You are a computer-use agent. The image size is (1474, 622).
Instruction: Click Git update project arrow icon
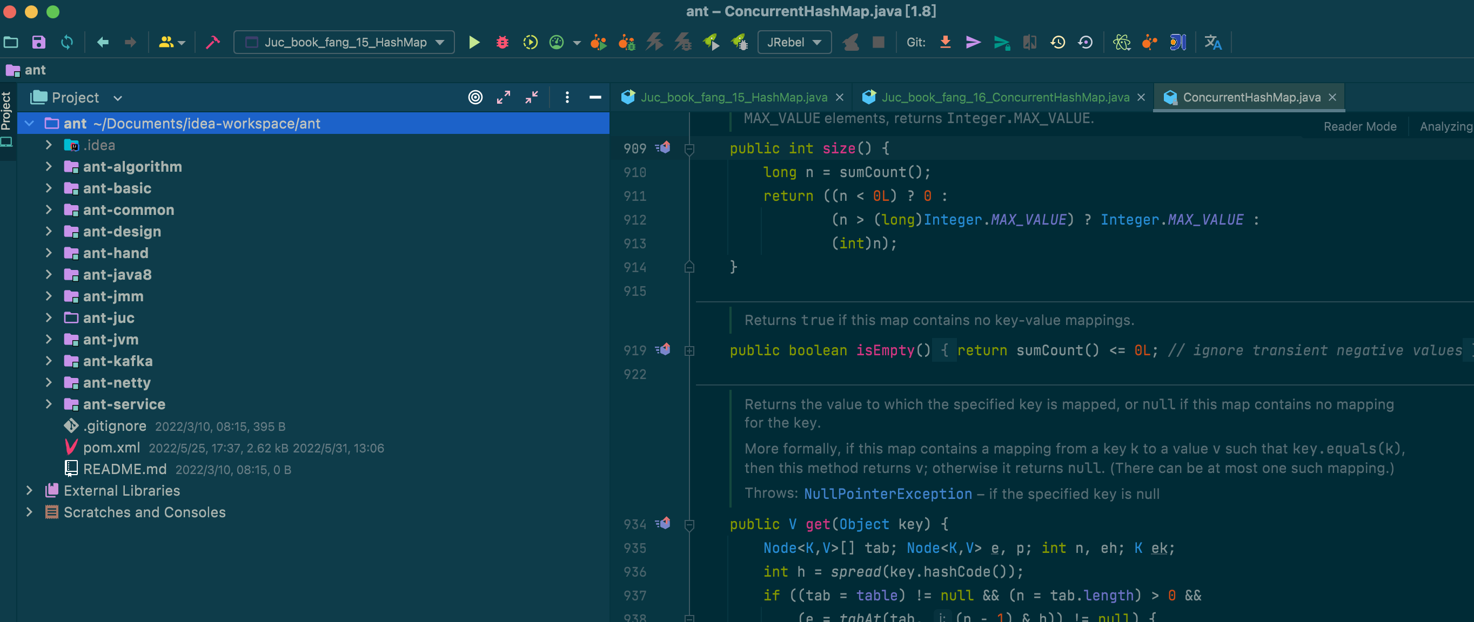[x=945, y=42]
